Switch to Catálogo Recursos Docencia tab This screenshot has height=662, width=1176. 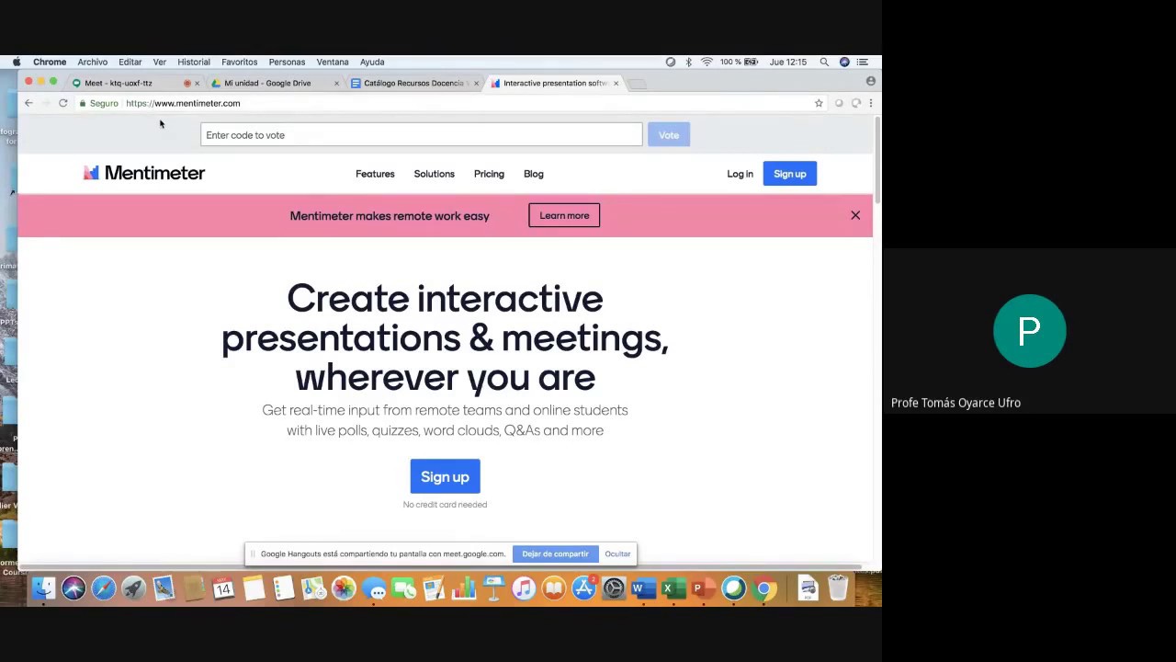413,83
